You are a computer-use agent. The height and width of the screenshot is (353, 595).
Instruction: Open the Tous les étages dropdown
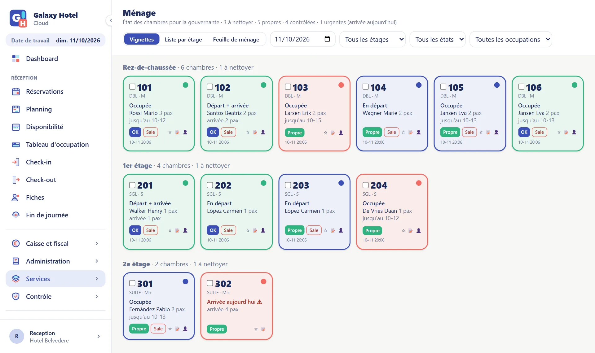pos(372,39)
